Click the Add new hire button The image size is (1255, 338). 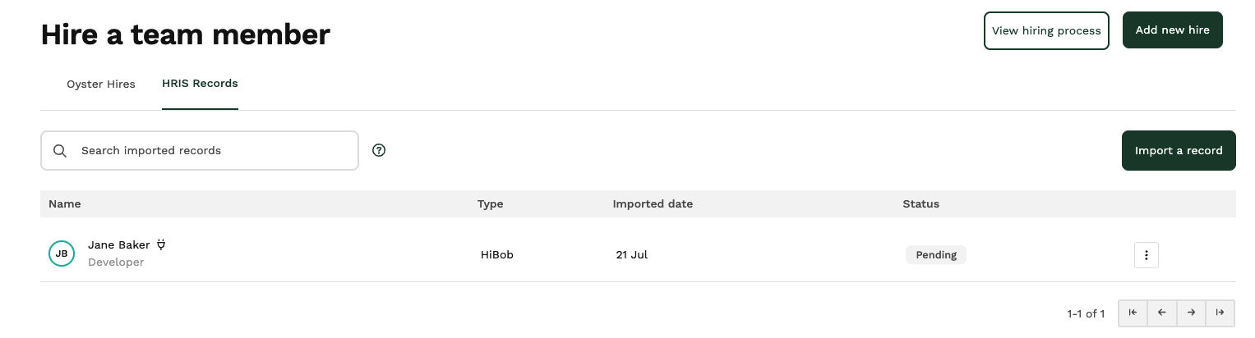pos(1173,30)
